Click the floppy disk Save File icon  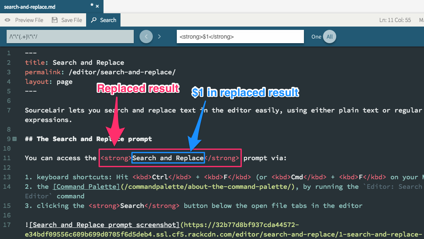[55, 20]
